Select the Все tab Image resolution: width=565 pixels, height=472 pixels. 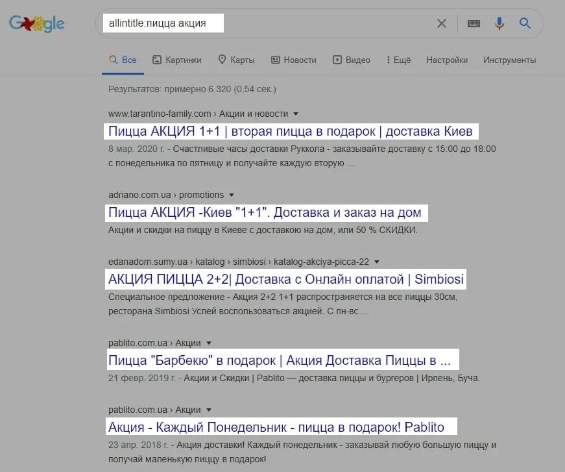tap(123, 60)
